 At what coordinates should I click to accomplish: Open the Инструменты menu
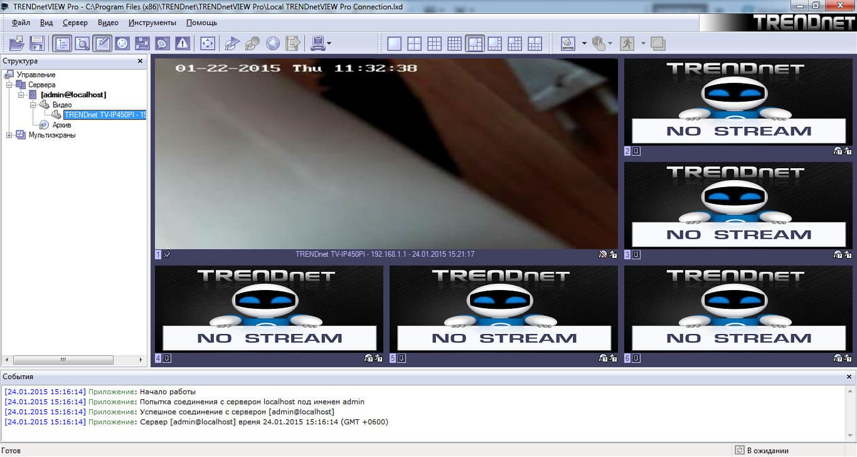pyautogui.click(x=152, y=23)
